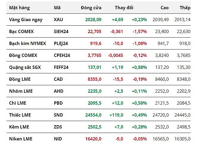This screenshot has height=144, width=198.
Task: Select the 'Niken LME' row name
Action: pyautogui.click(x=21, y=139)
